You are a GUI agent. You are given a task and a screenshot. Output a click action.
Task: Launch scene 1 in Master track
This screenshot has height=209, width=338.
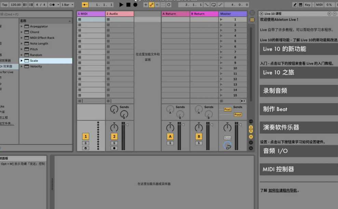pos(221,19)
